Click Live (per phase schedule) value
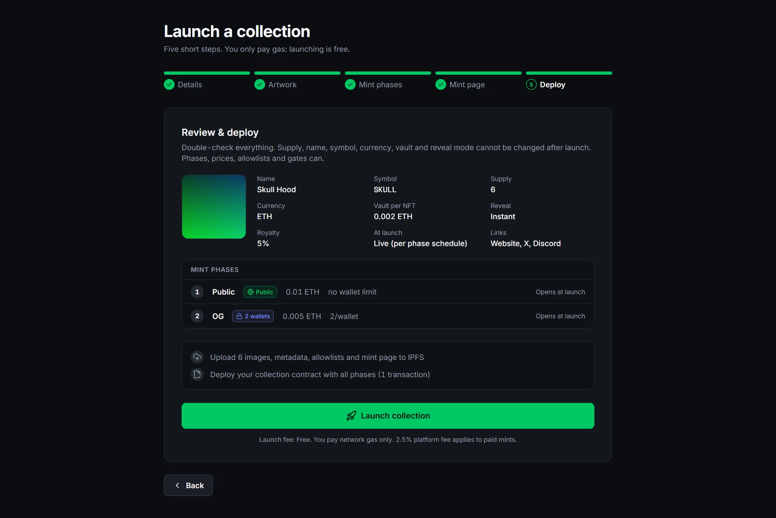The image size is (776, 518). coord(420,244)
